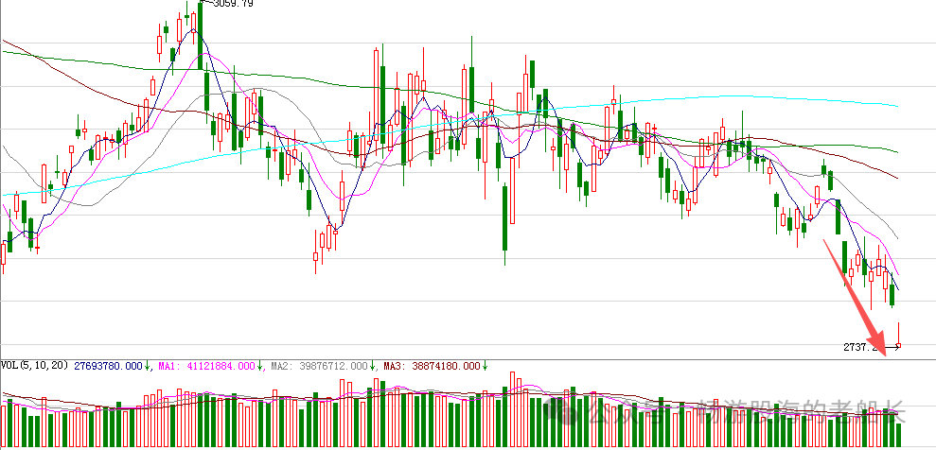The image size is (936, 450).
Task: Click the 3059.79 high price label
Action: click(x=233, y=4)
